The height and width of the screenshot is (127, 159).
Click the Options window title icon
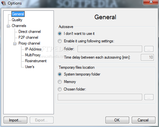[4, 3]
